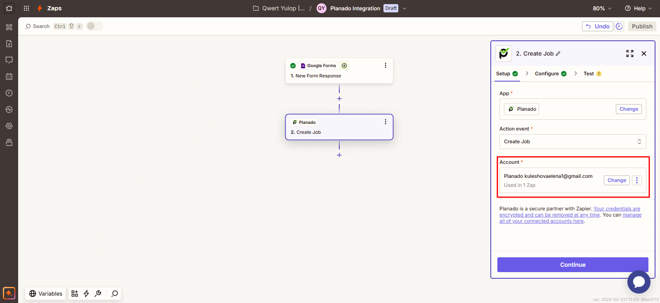The height and width of the screenshot is (303, 660).
Task: Open the Action event Create Job dropdown
Action: pyautogui.click(x=573, y=142)
